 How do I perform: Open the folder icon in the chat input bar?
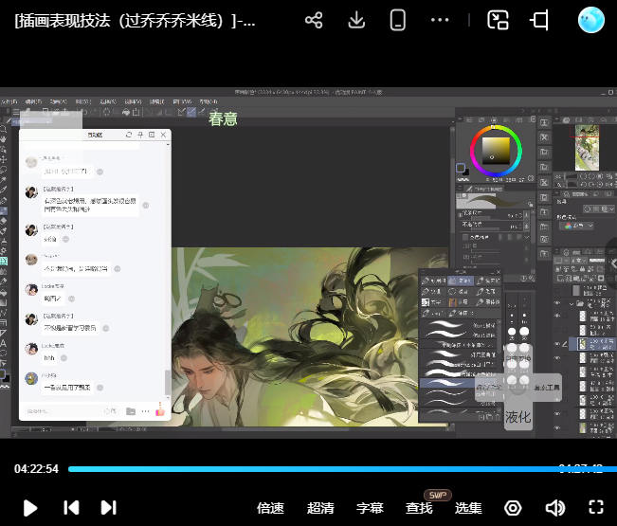point(131,411)
